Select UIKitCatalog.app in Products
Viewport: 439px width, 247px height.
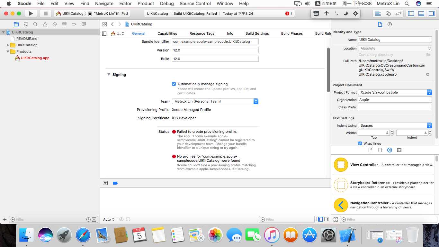click(35, 58)
